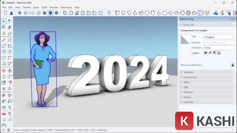The image size is (237, 133).
Task: Toggle the lock state of Teddy component
Action: pyautogui.click(x=210, y=53)
